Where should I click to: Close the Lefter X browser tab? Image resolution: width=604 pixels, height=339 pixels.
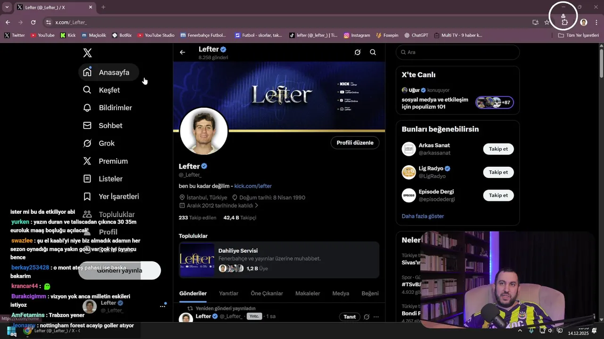91,7
